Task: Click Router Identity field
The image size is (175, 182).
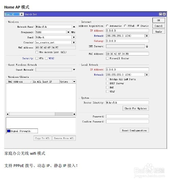Action: click(127, 103)
